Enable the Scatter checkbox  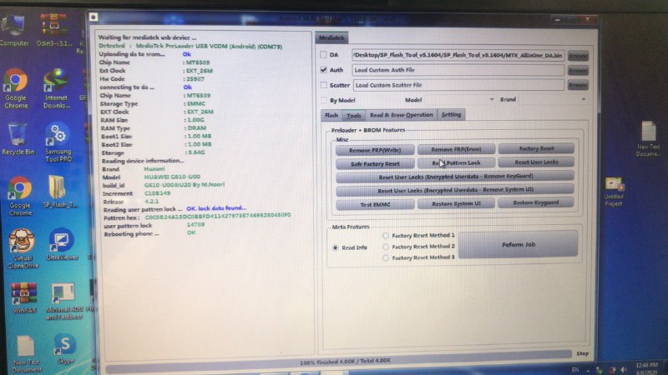[x=323, y=85]
